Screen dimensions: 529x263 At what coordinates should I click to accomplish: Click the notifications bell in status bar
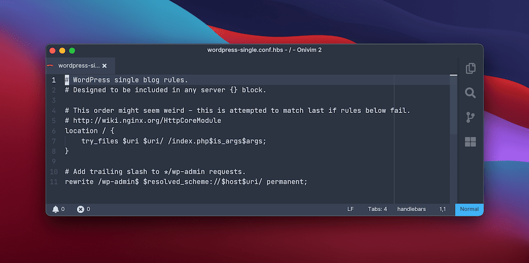click(x=56, y=209)
